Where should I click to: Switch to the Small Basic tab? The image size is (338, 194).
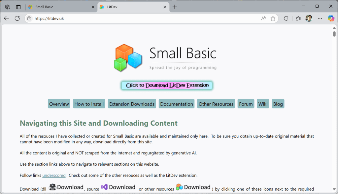[59, 7]
